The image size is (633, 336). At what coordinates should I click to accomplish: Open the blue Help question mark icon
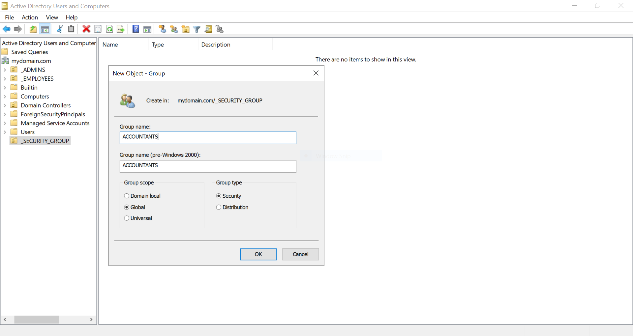(x=136, y=29)
